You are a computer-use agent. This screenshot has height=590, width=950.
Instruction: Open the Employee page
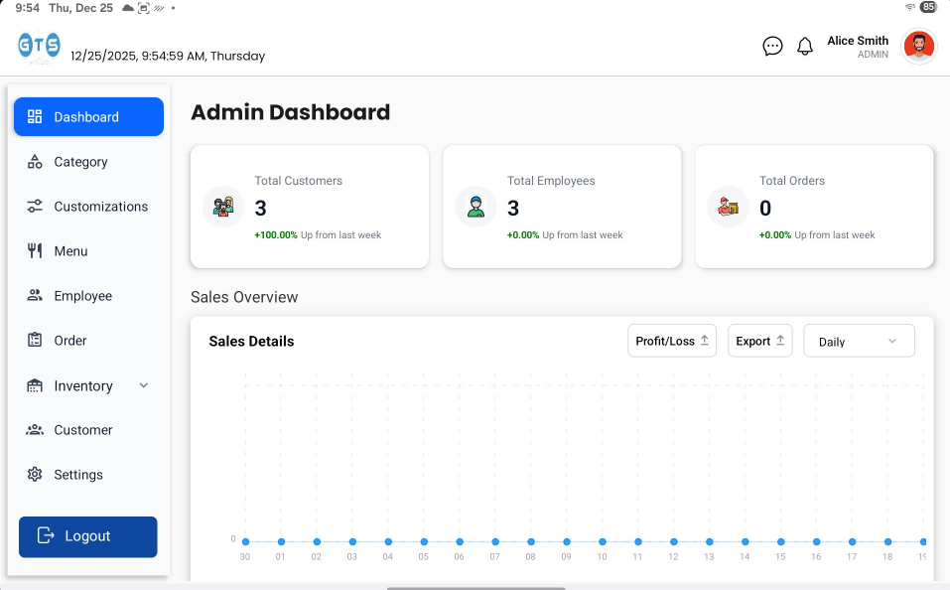[88, 295]
